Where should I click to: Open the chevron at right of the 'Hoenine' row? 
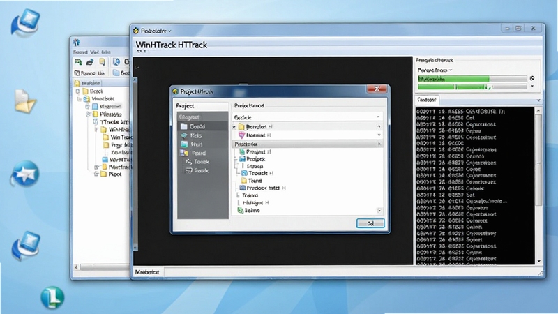coord(379,135)
